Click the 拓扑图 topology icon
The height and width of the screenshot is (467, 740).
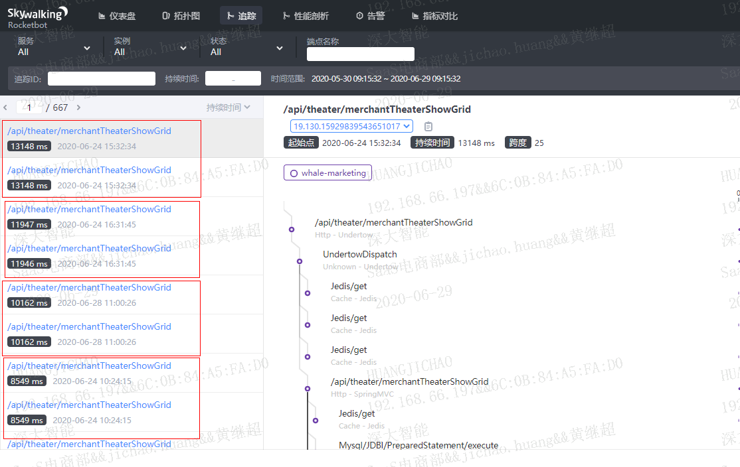pyautogui.click(x=165, y=16)
